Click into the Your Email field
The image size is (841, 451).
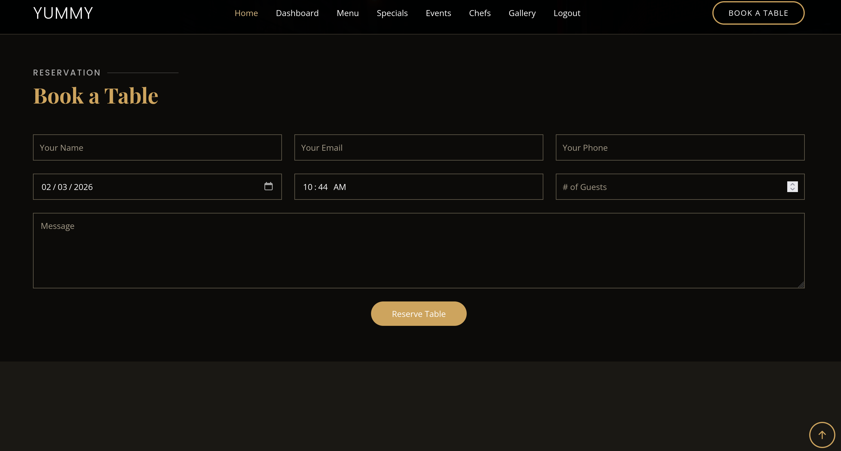(x=419, y=147)
